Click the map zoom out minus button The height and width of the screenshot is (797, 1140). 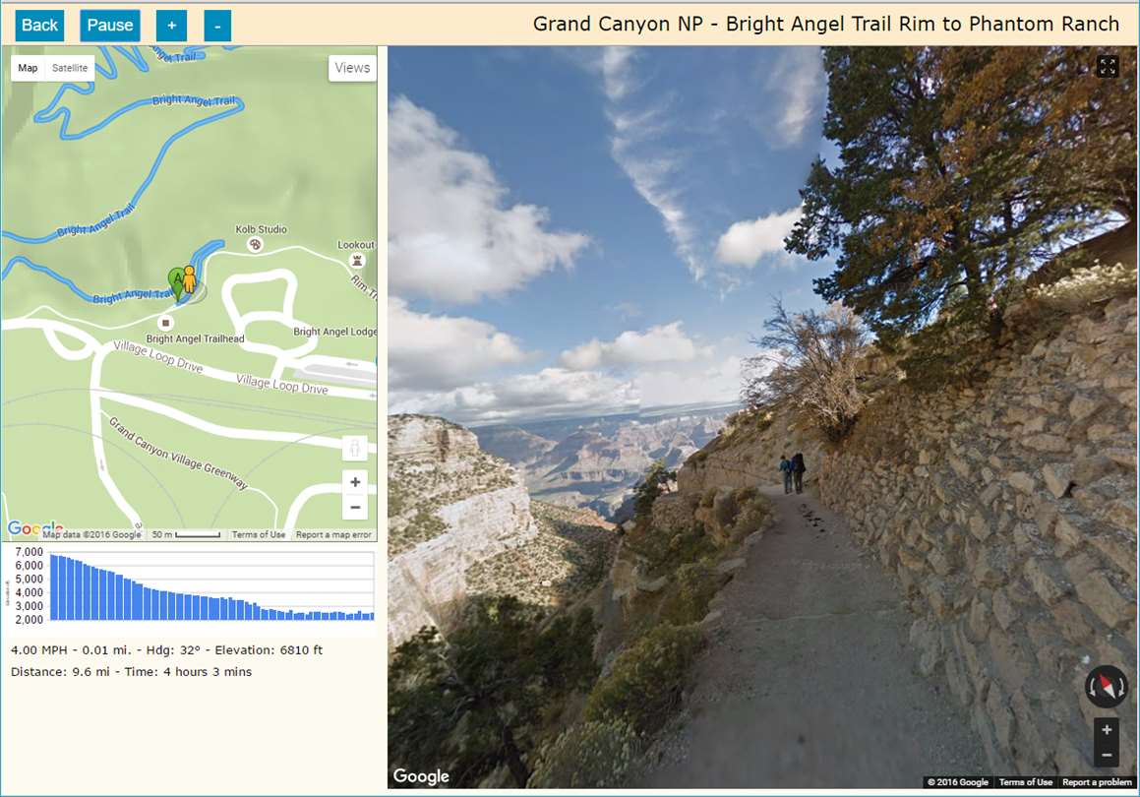(355, 508)
